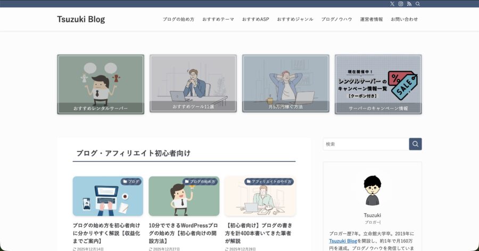The image size is (479, 251).
Task: Click the アフィリエイトのやり方 category tag
Action: [x=269, y=181]
